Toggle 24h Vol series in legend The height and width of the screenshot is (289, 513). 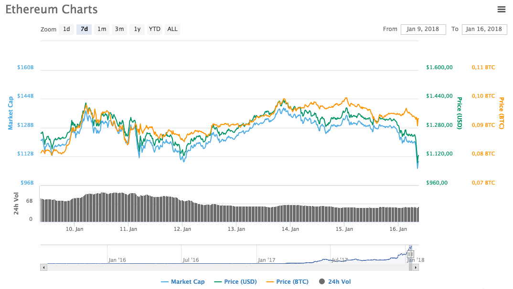coord(335,281)
